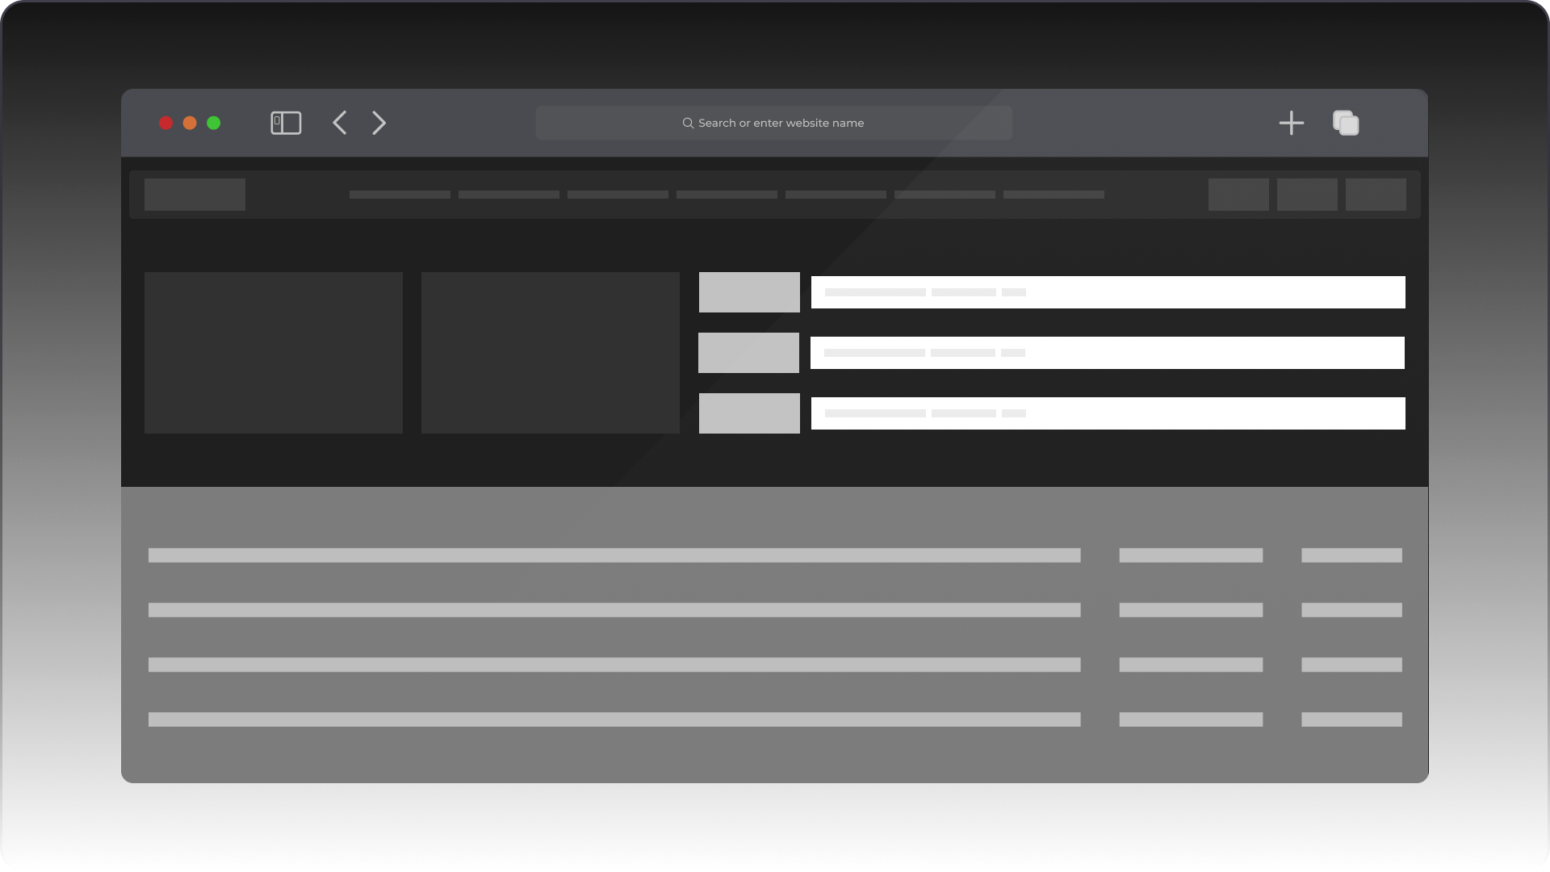Open the first navigation menu item
Screen dimensions: 1550x872
coord(400,195)
